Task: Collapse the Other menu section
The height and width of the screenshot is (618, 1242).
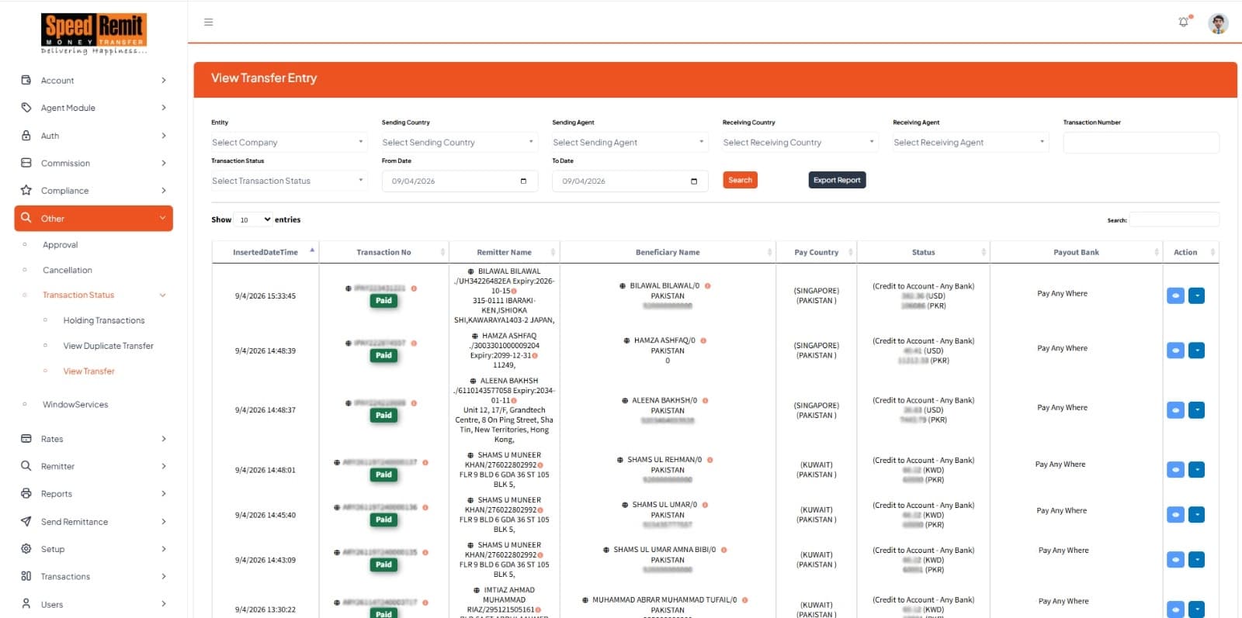Action: [x=93, y=219]
